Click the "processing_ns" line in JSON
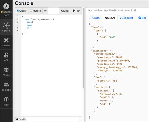 pos(113,61)
